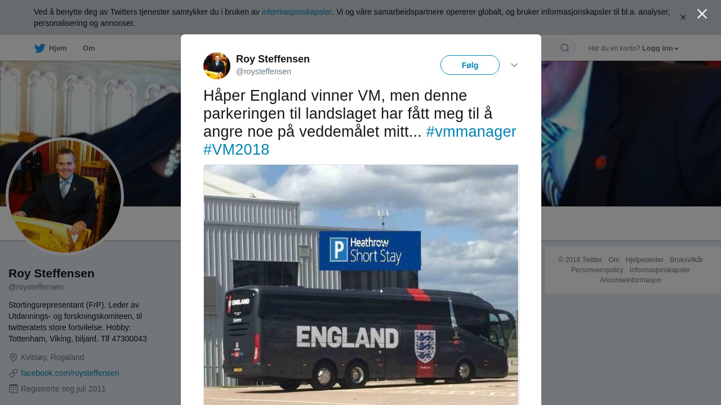
Task: Click the search magnifier icon
Action: pos(565,48)
